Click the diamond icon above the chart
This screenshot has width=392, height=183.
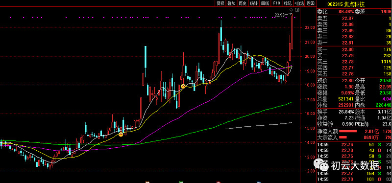(x=292, y=10)
